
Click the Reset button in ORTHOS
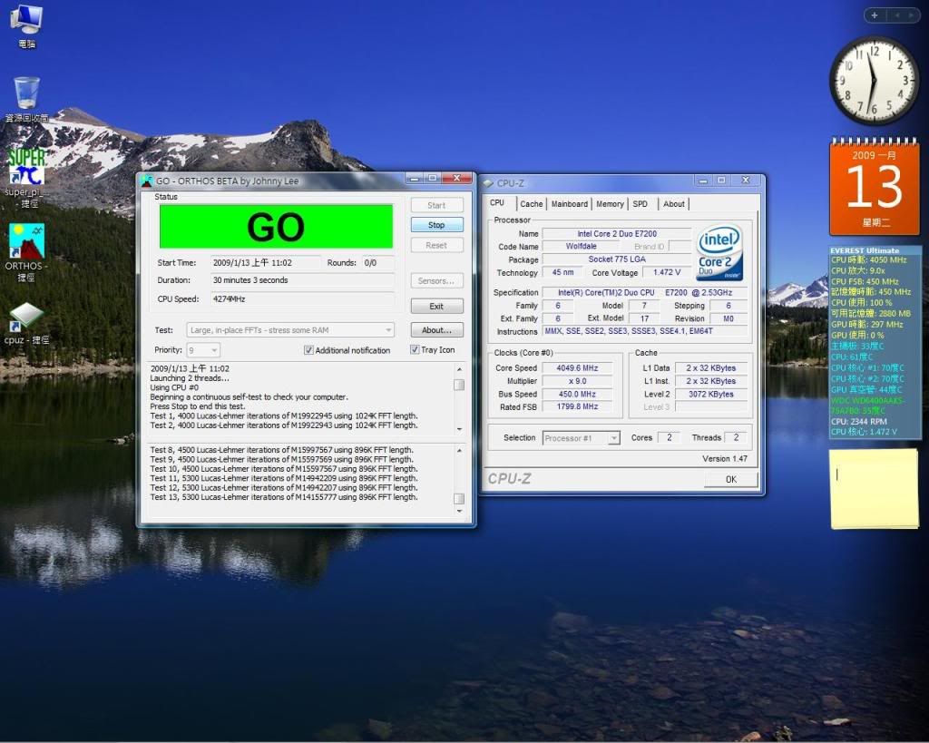tap(436, 245)
